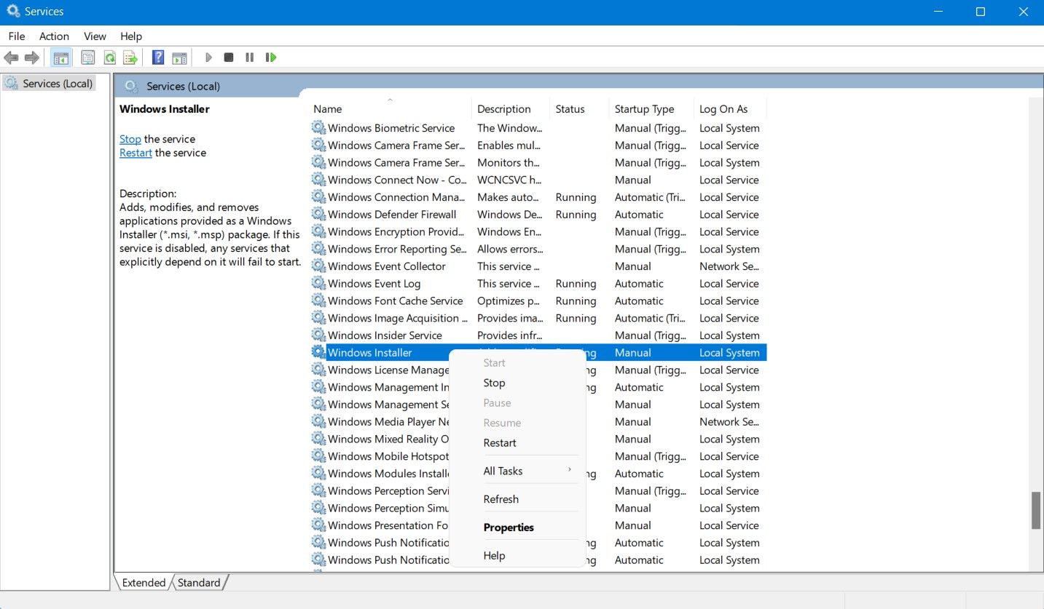Click the Restart the service link
This screenshot has height=609, width=1044.
(136, 153)
